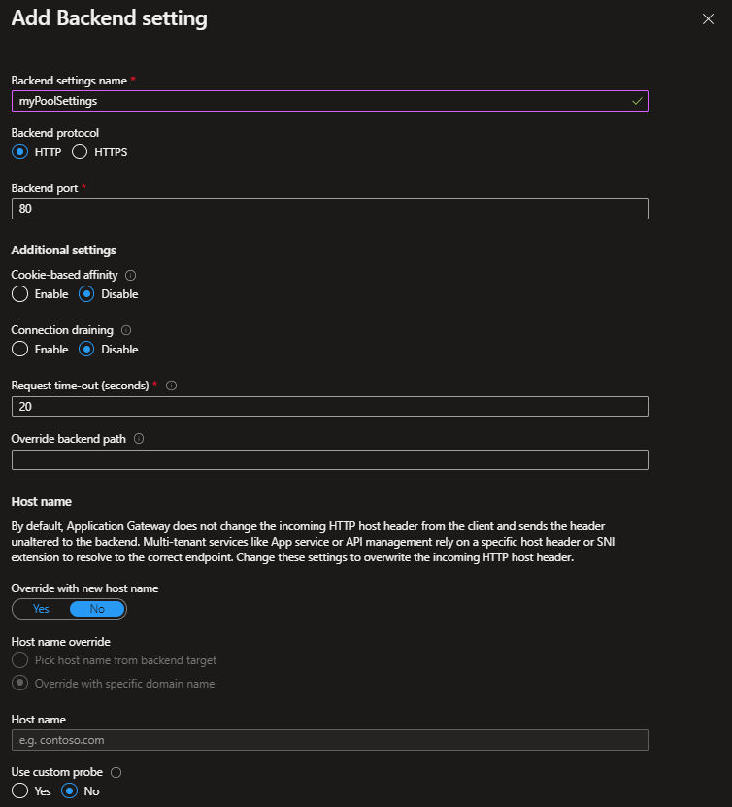The height and width of the screenshot is (807, 732).
Task: Click the green validation checkmark in name field
Action: click(x=636, y=100)
